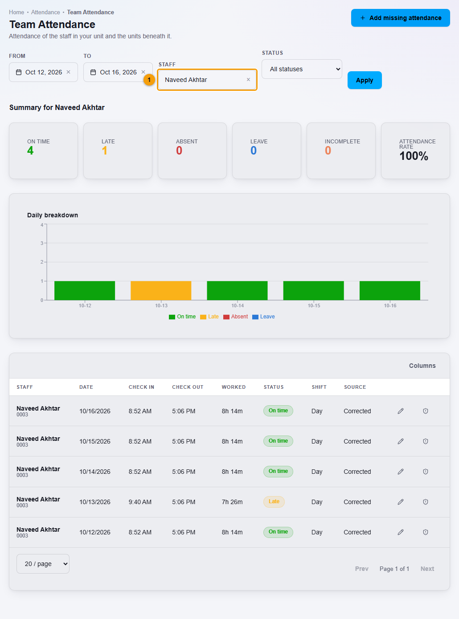Clear the To date using its X icon
Viewport: 459px width, 619px height.
pyautogui.click(x=143, y=72)
